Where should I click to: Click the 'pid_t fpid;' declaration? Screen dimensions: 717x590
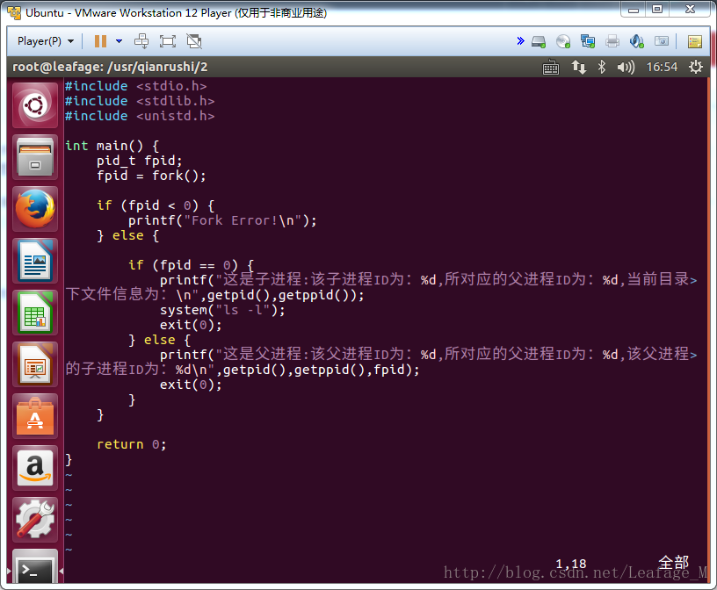[x=140, y=161]
